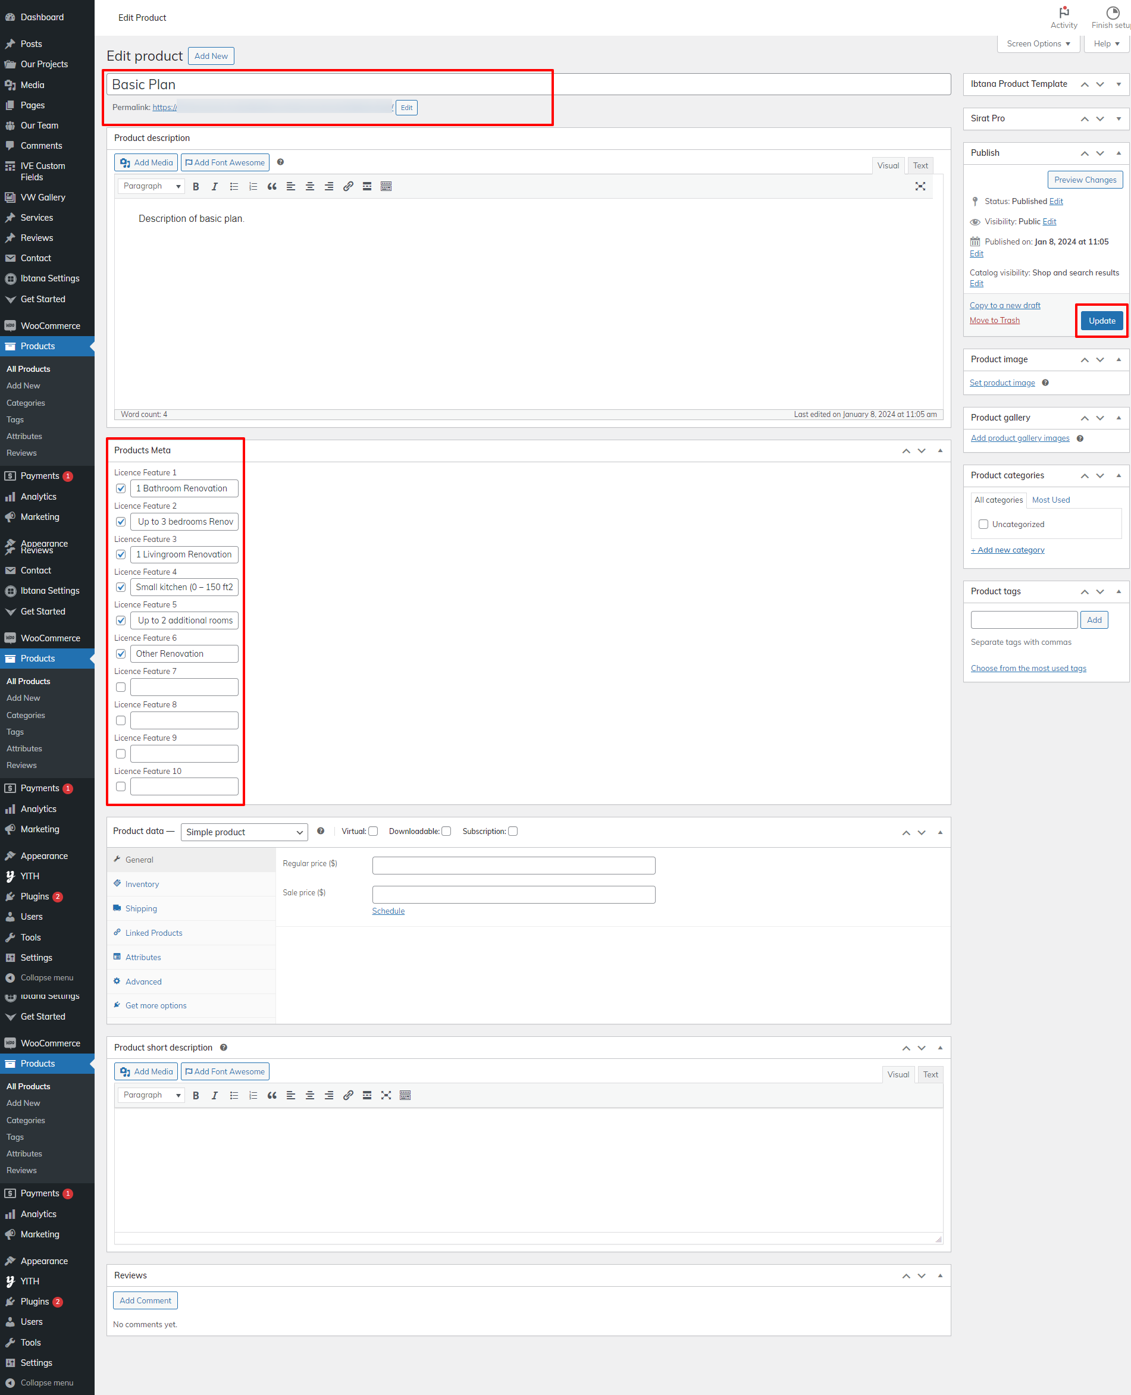Enable distraction-free fullscreen in description editor
This screenshot has height=1395, width=1131.
919,186
